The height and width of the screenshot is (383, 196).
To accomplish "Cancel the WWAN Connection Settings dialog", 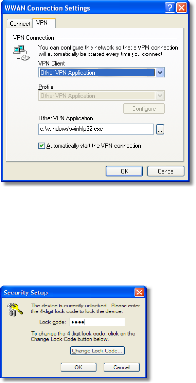I will point(166,171).
